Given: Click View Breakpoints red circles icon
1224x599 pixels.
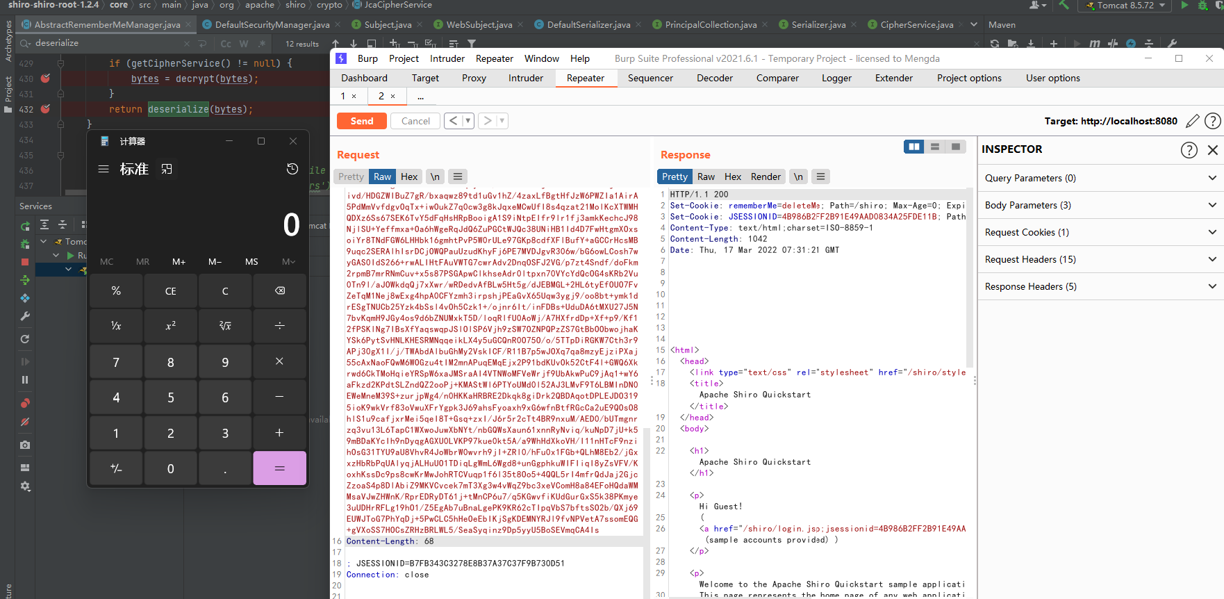Looking at the screenshot, I should [x=25, y=403].
